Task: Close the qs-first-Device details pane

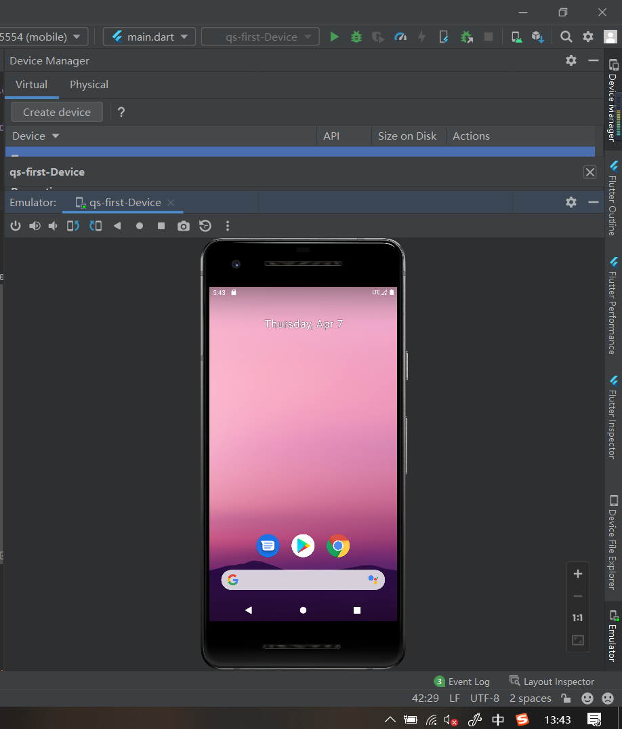Action: tap(590, 172)
